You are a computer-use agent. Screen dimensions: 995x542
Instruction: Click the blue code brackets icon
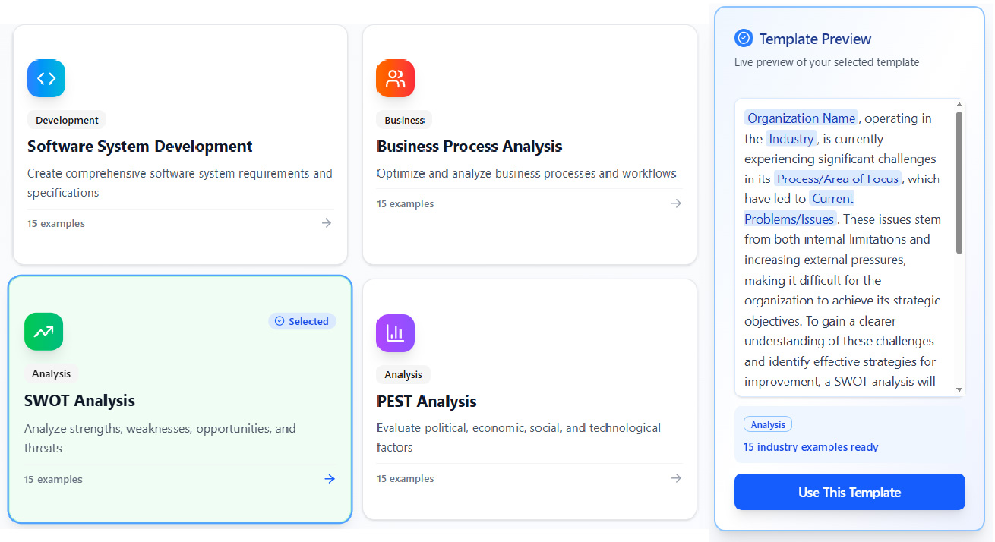click(x=46, y=78)
